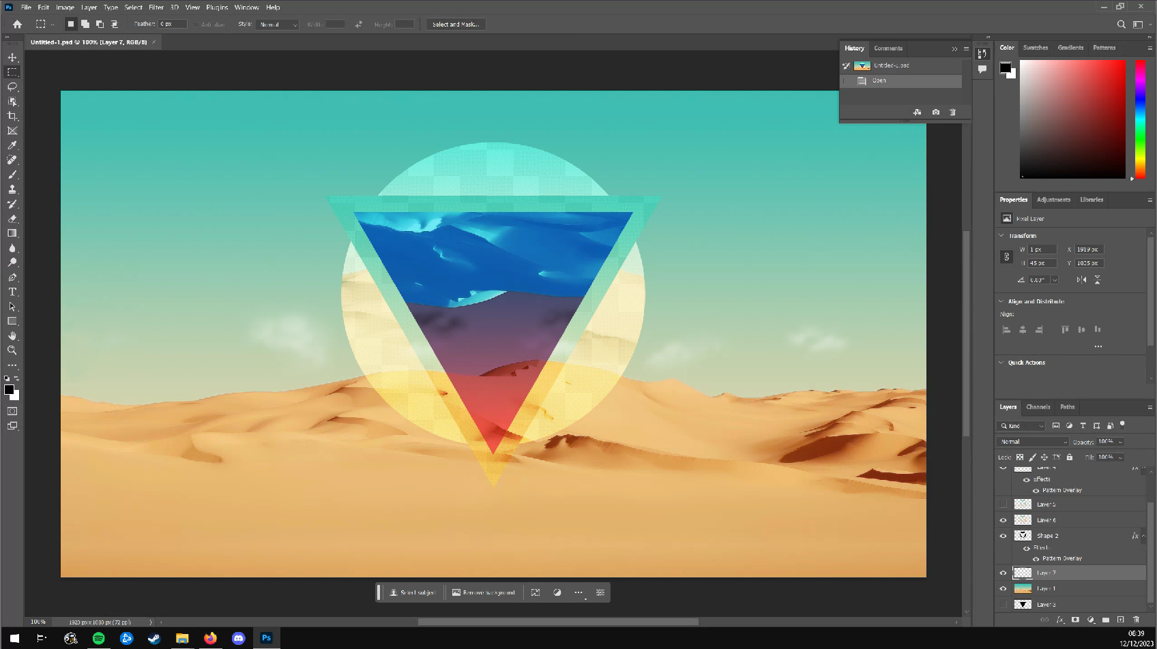Delete layer using Layers panel trash icon

(1136, 620)
